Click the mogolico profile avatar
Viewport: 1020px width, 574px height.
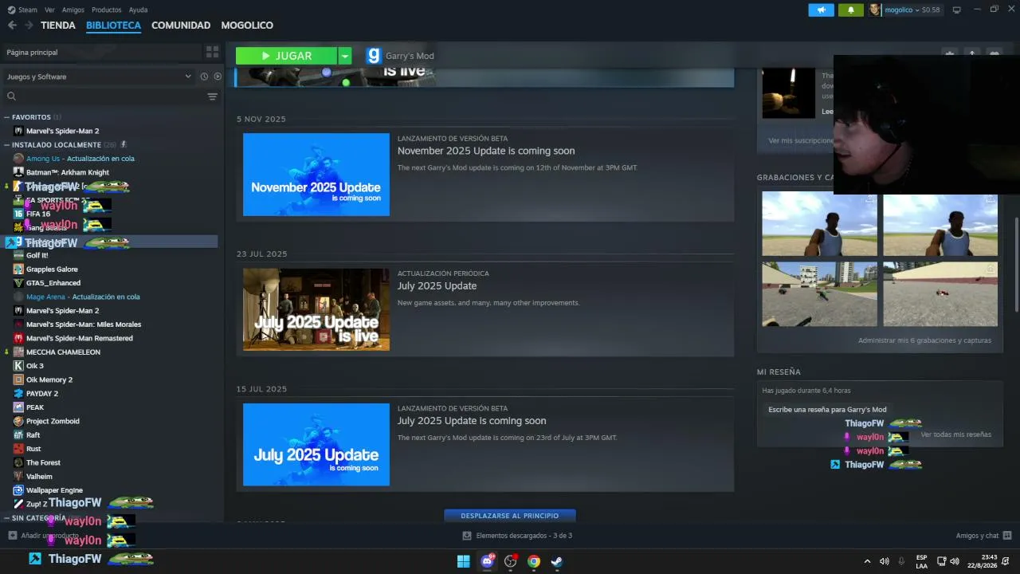tap(875, 10)
